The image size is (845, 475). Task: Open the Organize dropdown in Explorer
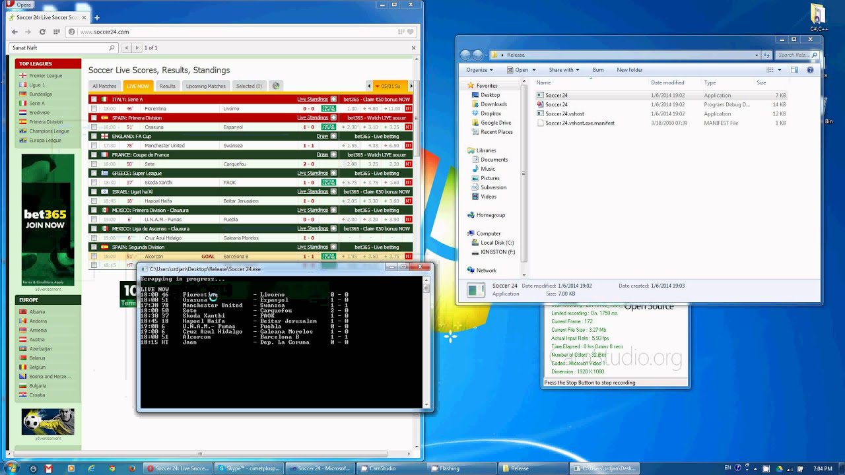479,70
